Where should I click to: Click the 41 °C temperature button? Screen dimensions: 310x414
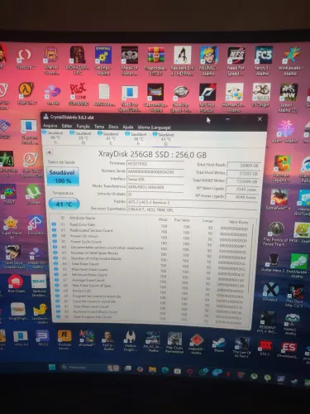pyautogui.click(x=64, y=204)
